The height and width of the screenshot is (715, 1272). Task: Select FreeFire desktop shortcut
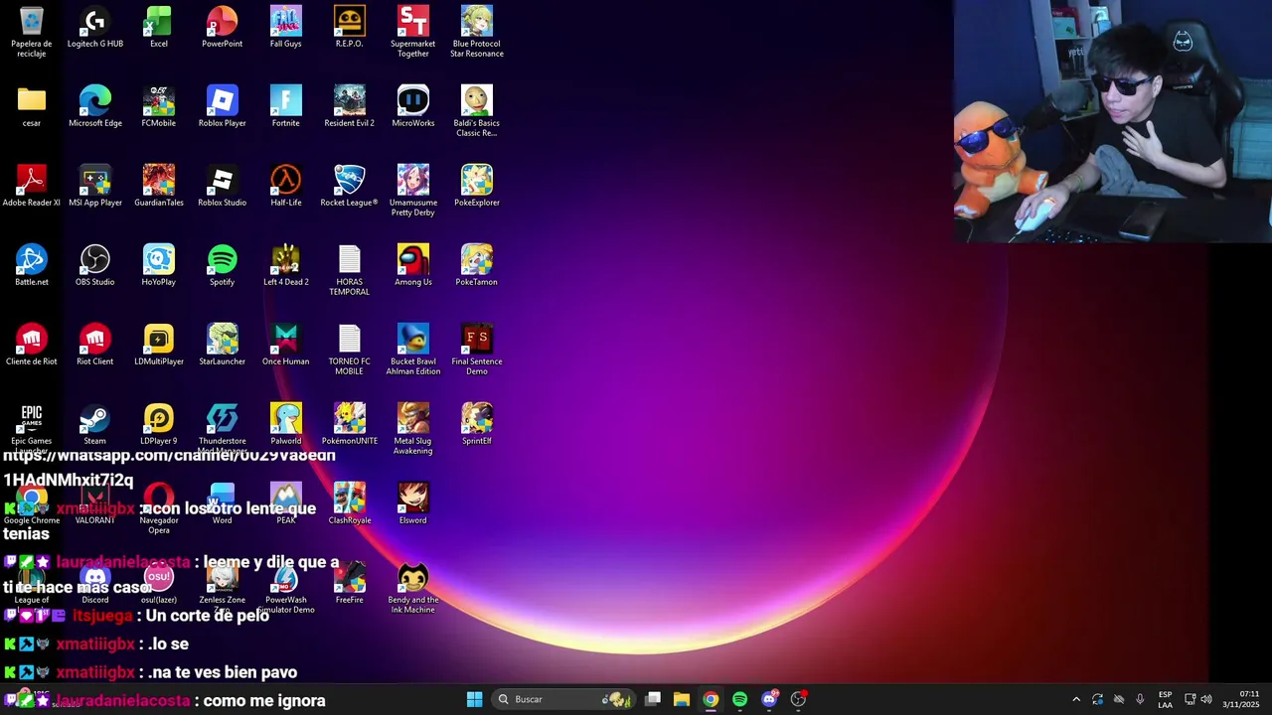[x=350, y=584]
